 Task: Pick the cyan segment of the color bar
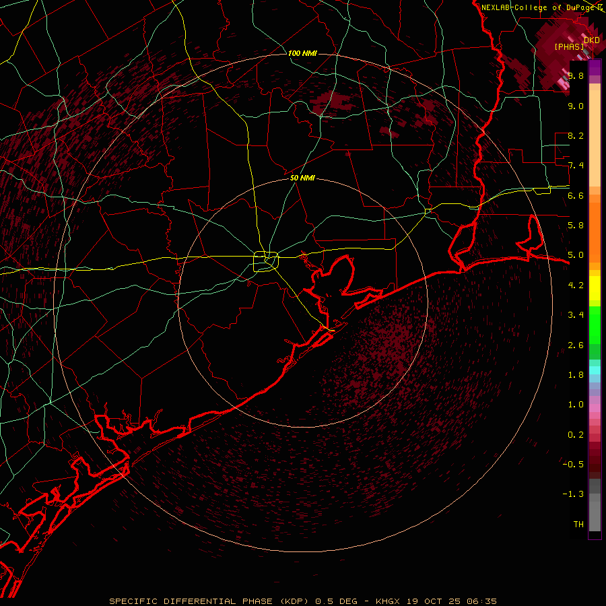[x=595, y=370]
